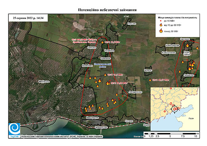Select the Лебединське settlement label
Screen dimensions: 207x146
point(135,92)
